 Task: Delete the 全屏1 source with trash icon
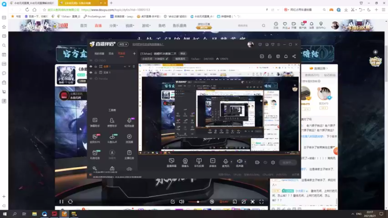134,66
